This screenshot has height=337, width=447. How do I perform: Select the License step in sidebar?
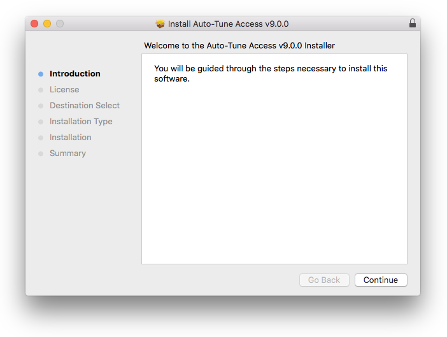[64, 90]
